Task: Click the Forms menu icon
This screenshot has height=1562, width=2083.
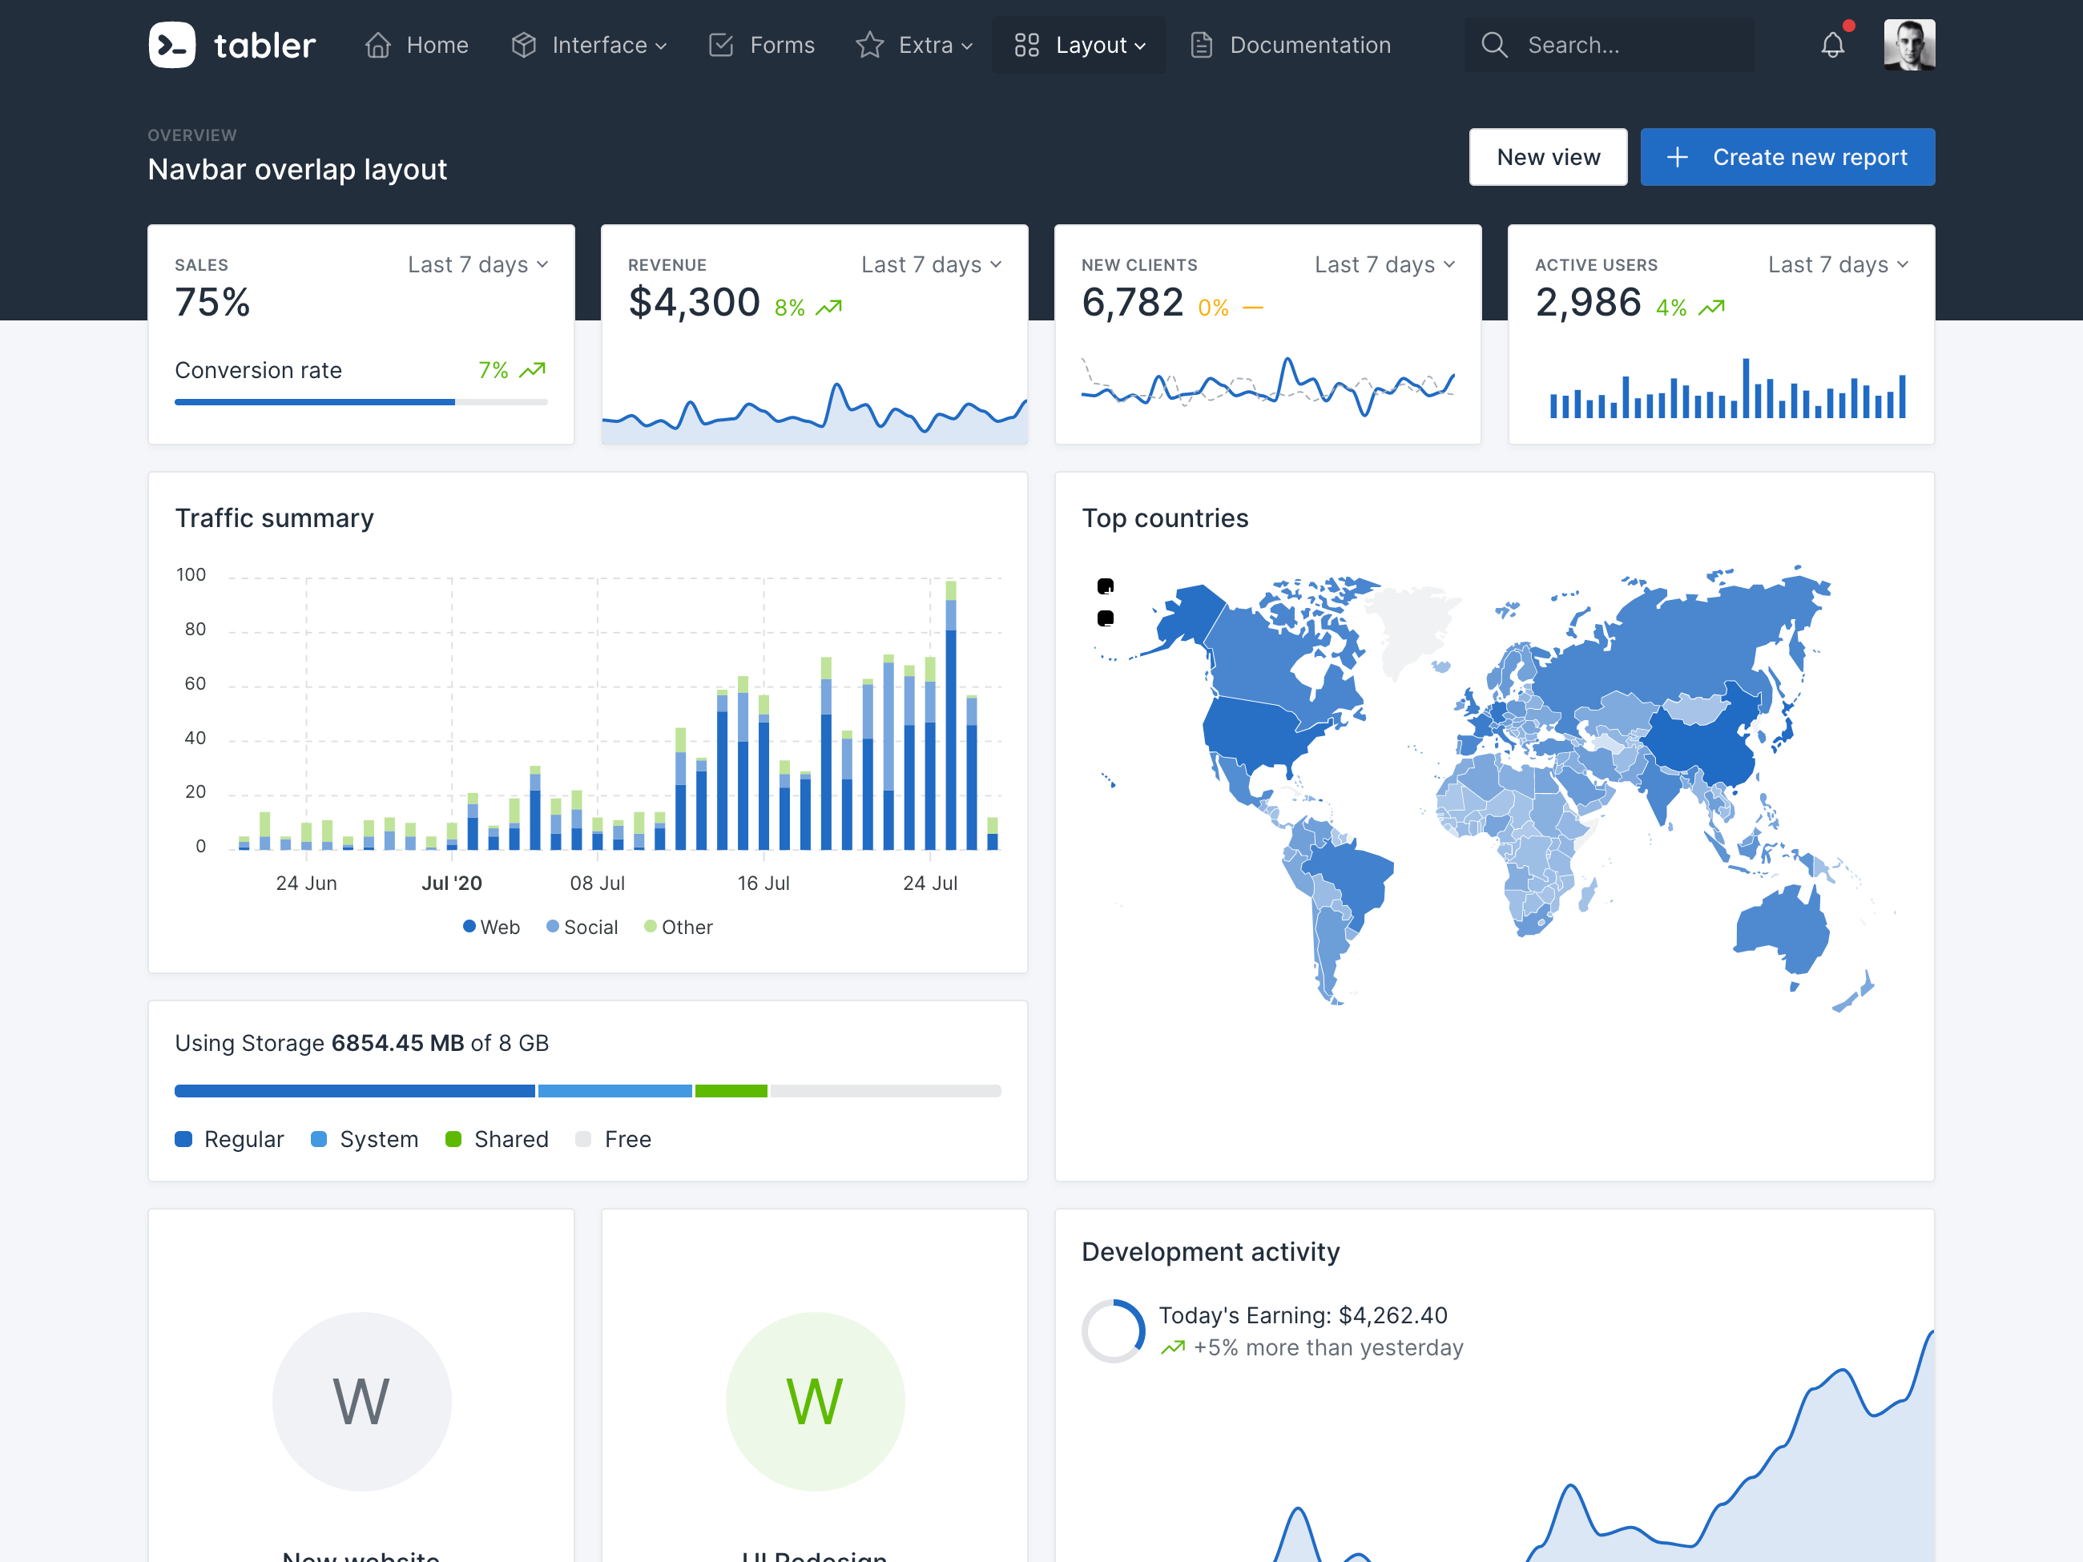Action: tap(720, 44)
